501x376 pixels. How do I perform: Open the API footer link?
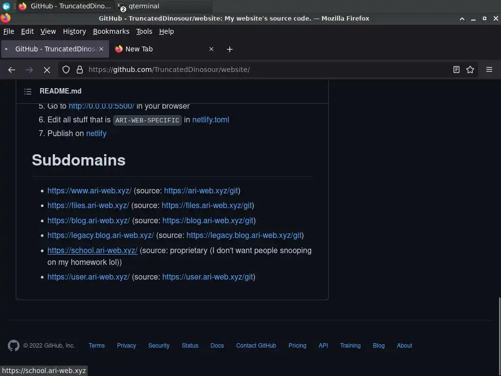(323, 346)
